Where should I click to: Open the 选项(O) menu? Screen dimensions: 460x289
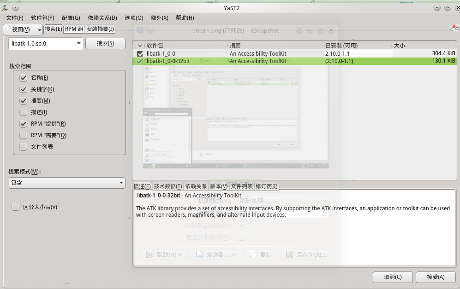[x=134, y=18]
